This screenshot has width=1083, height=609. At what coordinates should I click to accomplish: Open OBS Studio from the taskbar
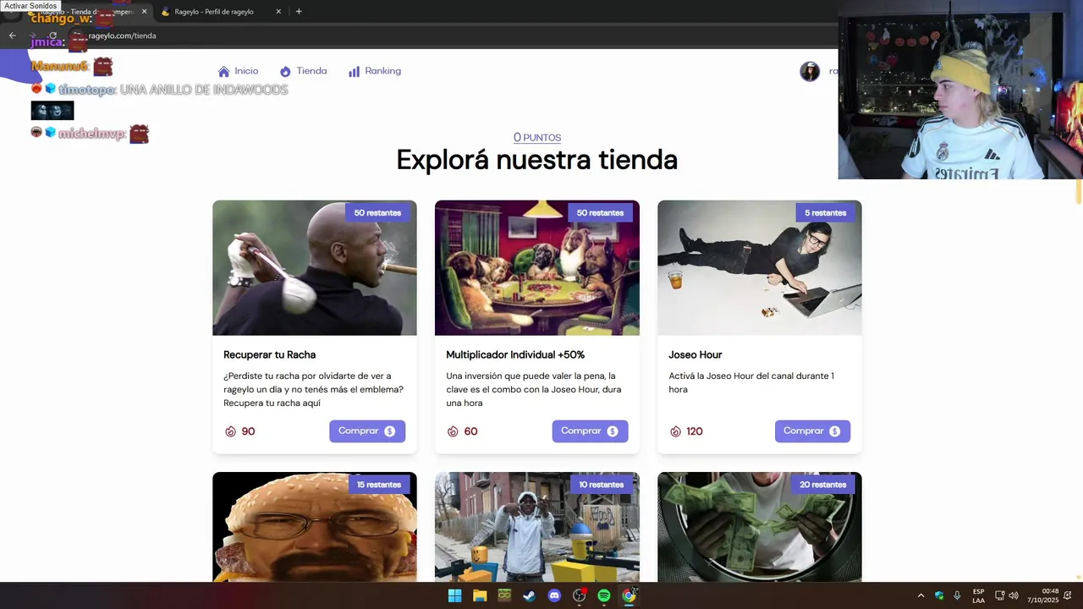point(579,595)
